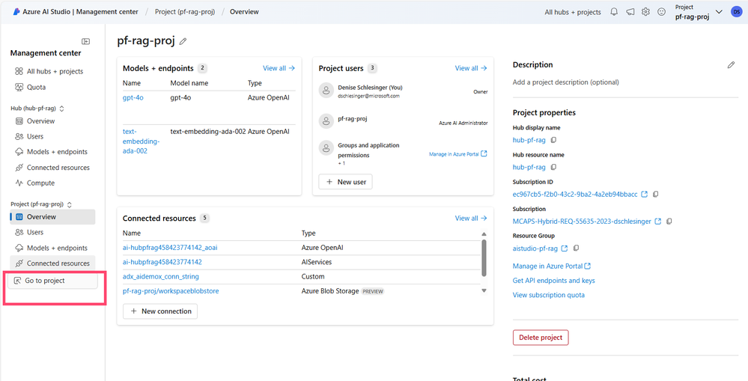The height and width of the screenshot is (381, 748).
Task: Open DS user avatar menu
Action: click(x=736, y=12)
